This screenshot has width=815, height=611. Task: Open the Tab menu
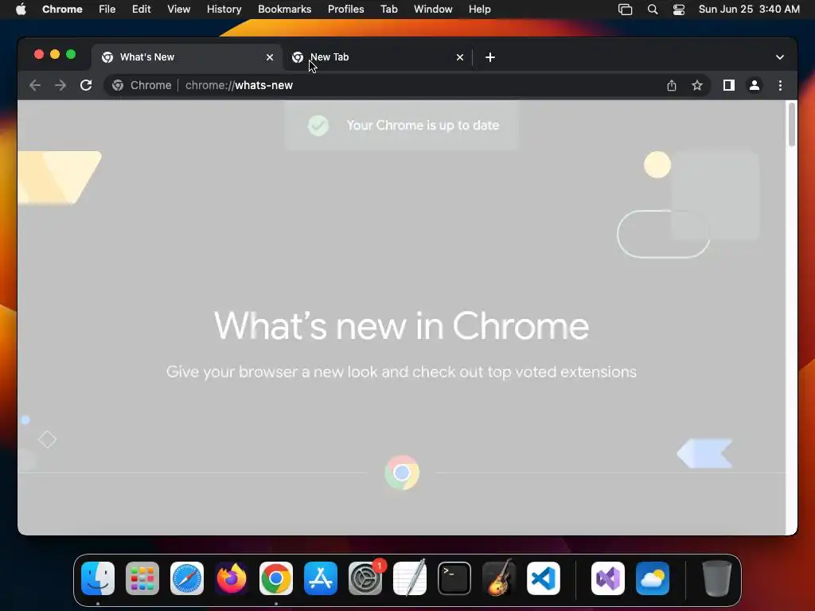point(388,10)
